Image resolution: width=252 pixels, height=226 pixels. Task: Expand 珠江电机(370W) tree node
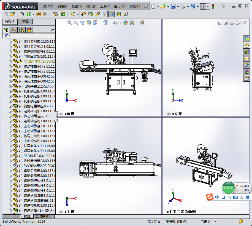pos(10,62)
